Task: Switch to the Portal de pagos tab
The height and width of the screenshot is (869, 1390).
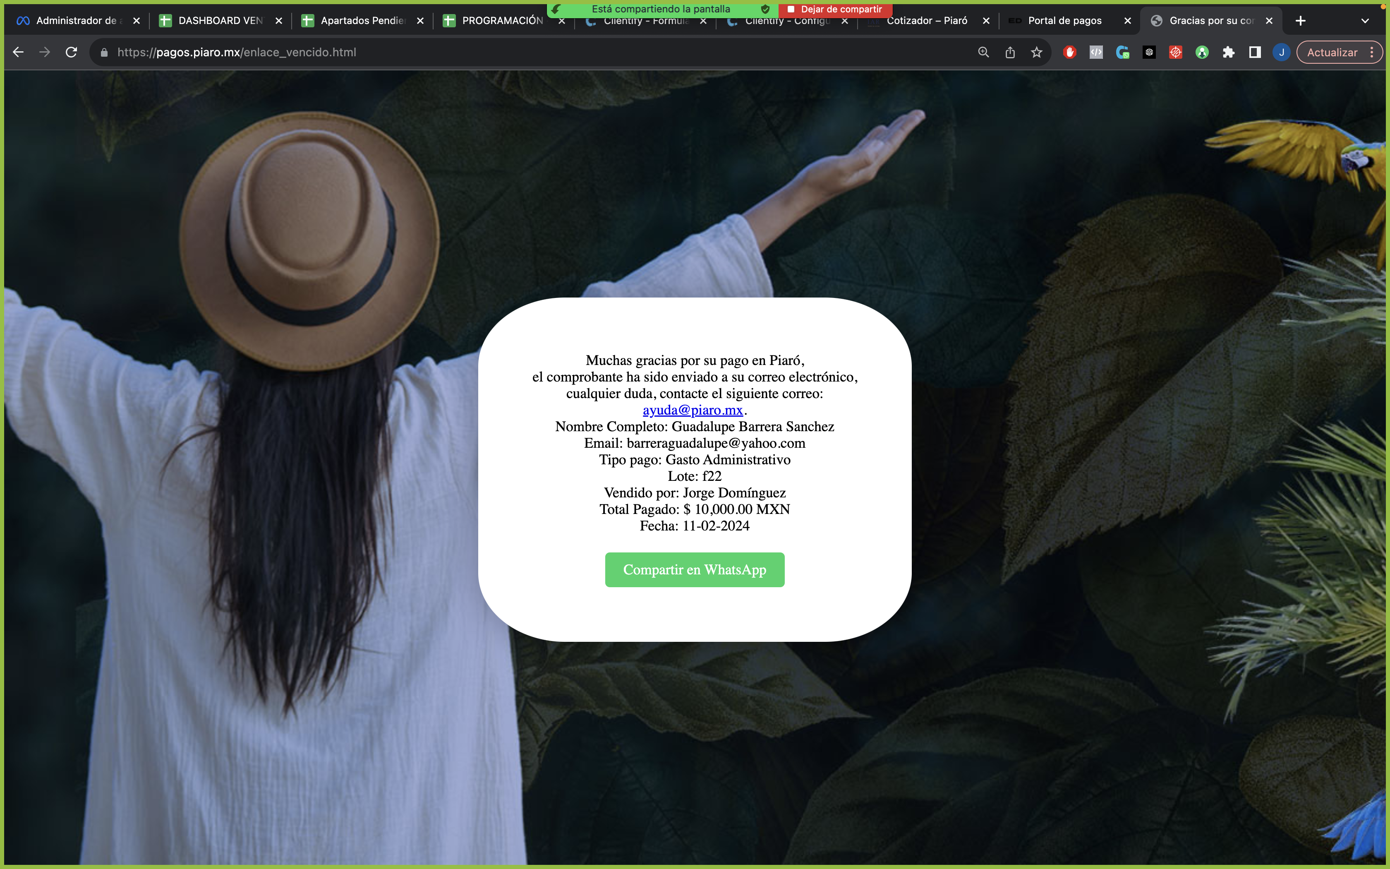Action: pos(1064,21)
